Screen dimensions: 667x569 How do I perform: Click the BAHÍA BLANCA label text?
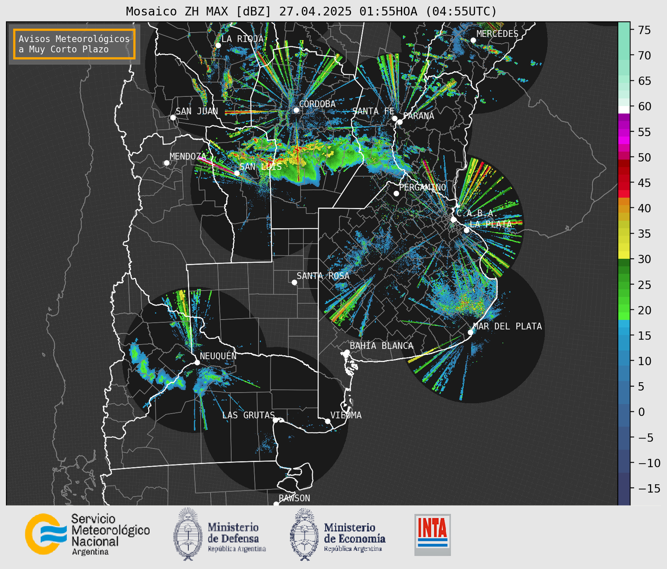pos(382,346)
